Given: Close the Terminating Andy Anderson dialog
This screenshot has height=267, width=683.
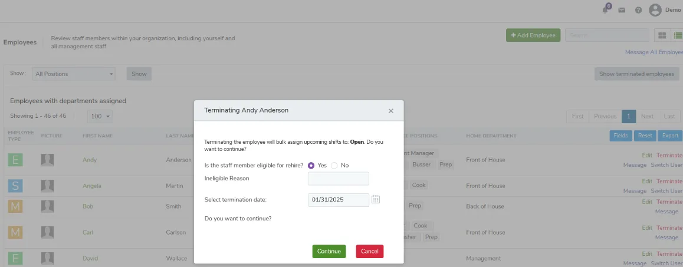Looking at the screenshot, I should pos(390,111).
